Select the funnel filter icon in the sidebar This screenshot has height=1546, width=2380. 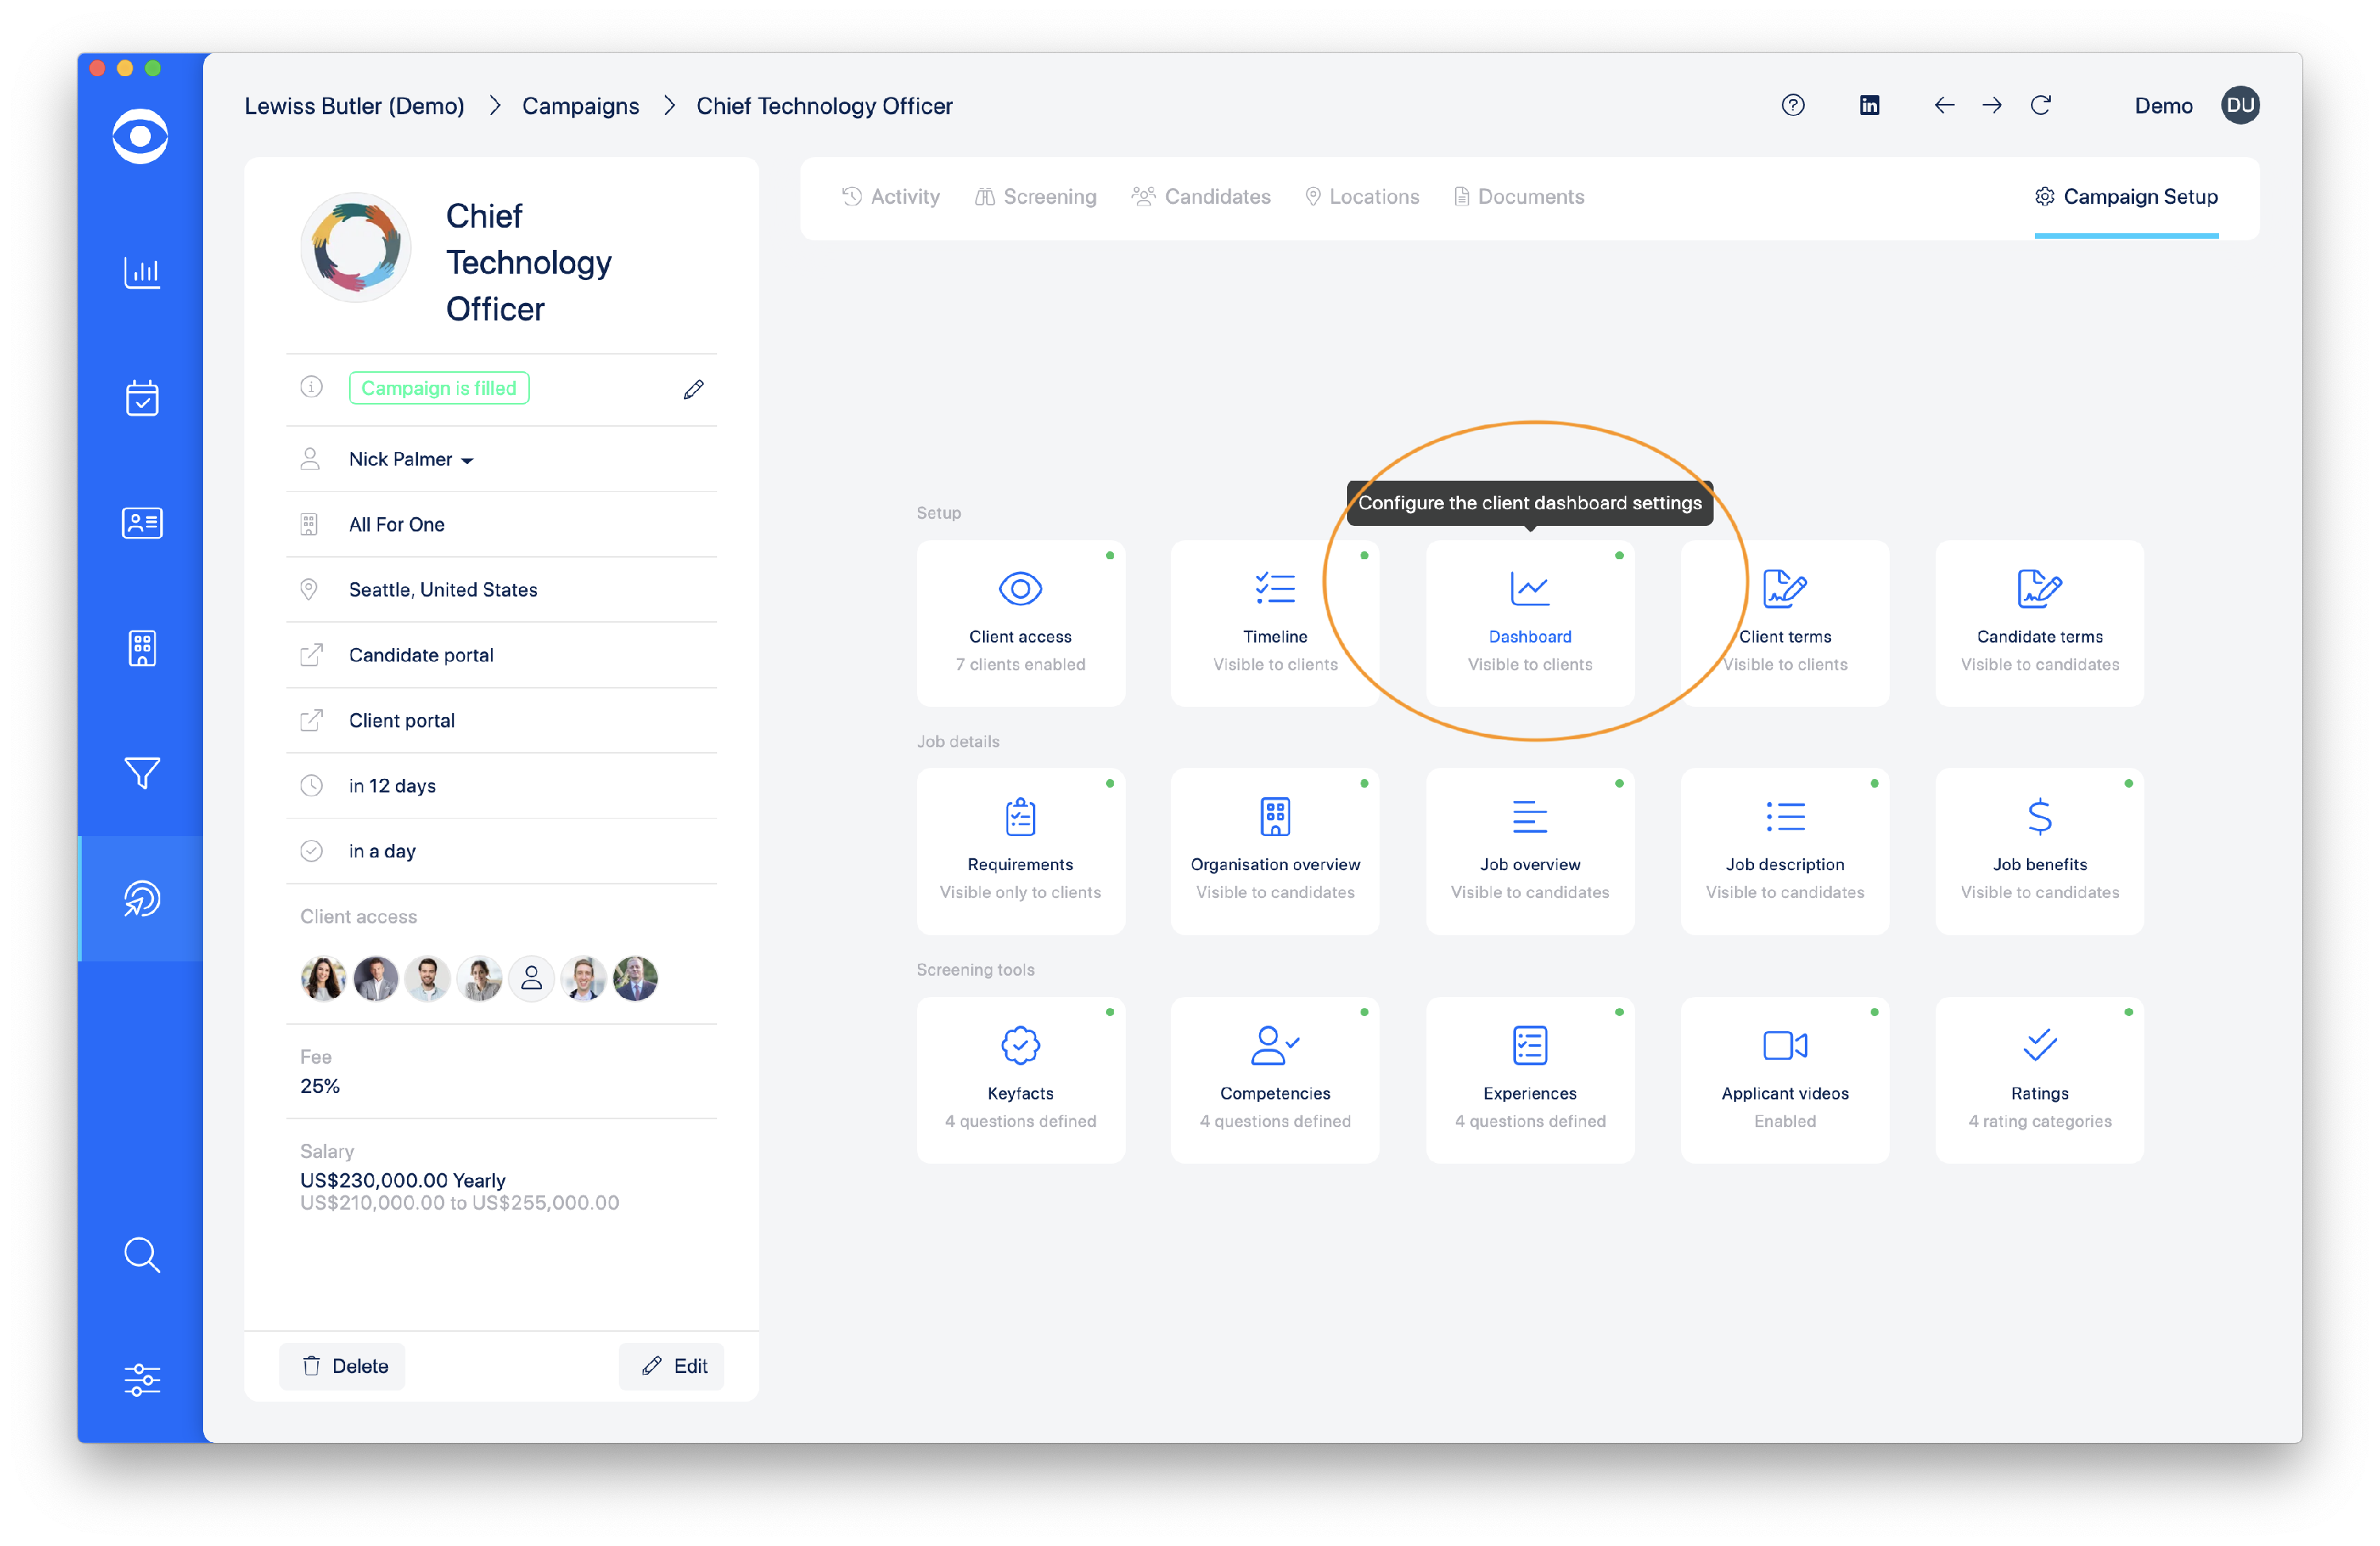coord(141,772)
